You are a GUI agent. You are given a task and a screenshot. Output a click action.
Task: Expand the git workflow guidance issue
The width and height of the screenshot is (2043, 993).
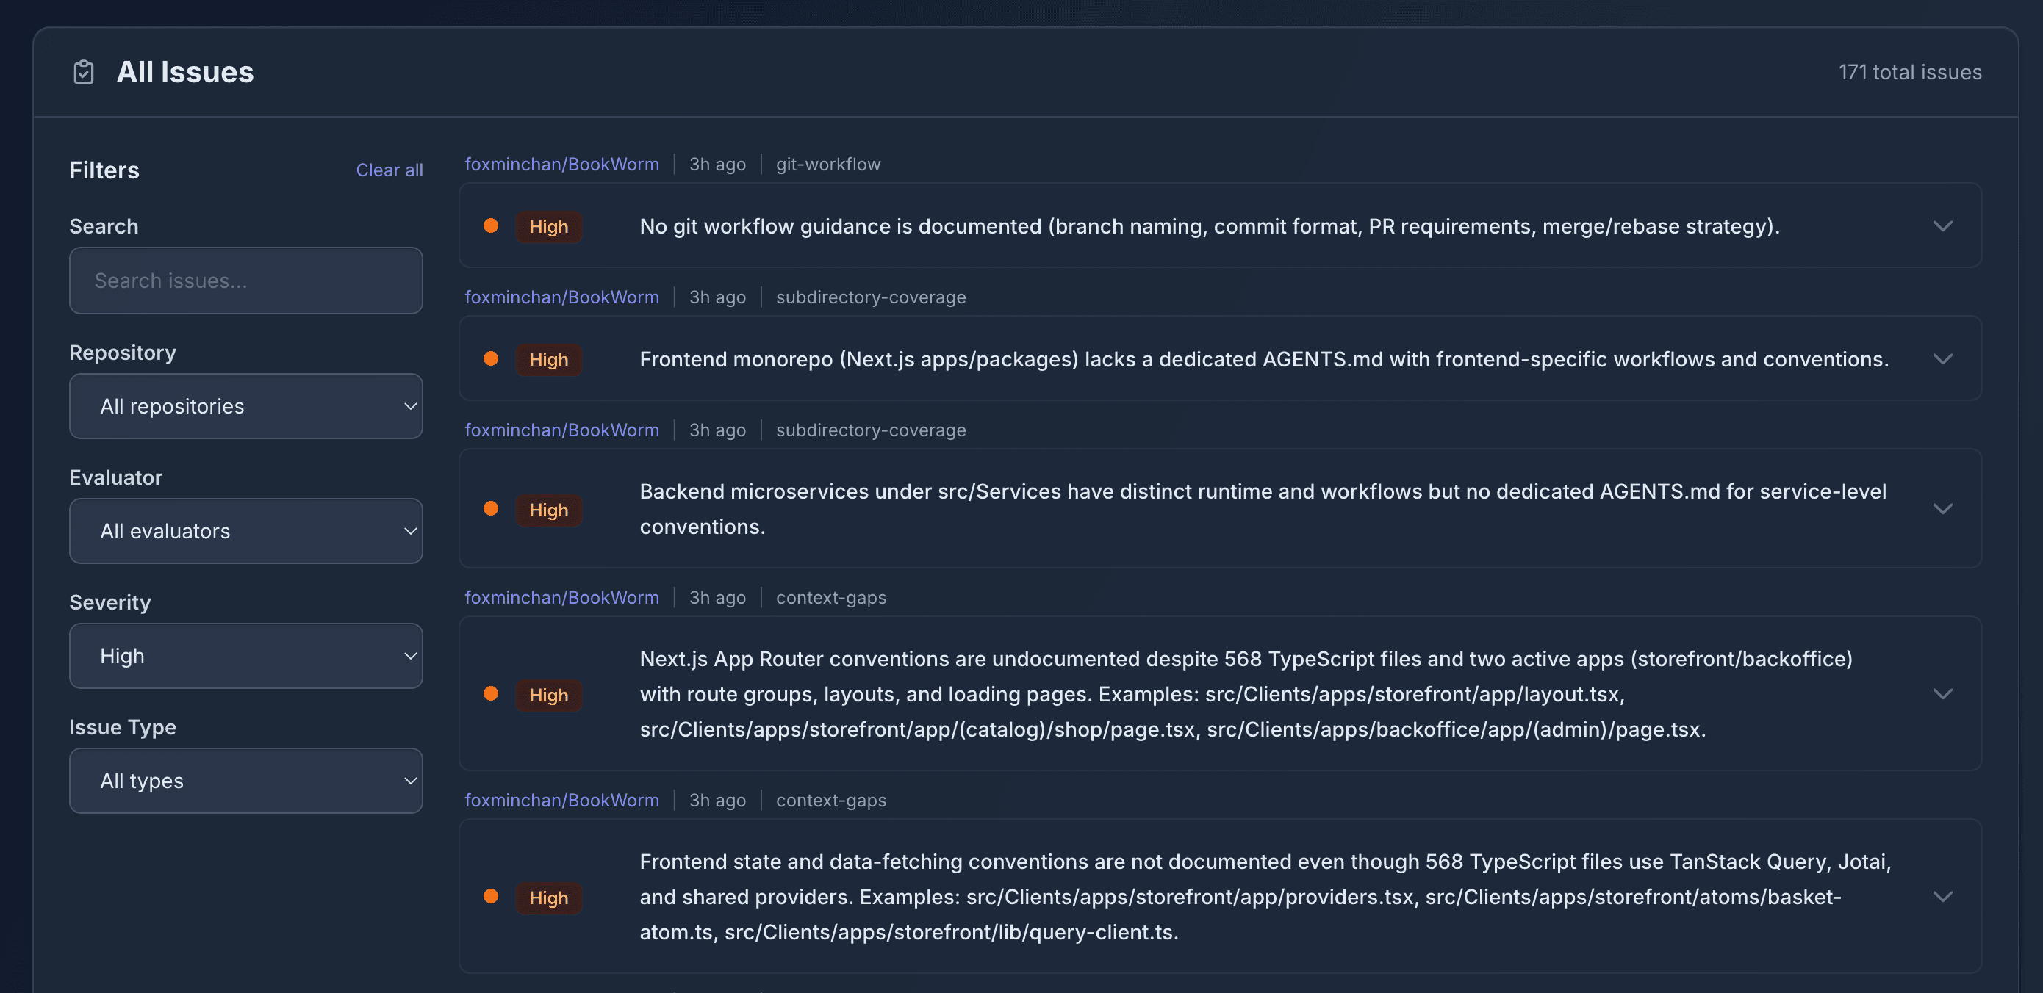[x=1942, y=227]
